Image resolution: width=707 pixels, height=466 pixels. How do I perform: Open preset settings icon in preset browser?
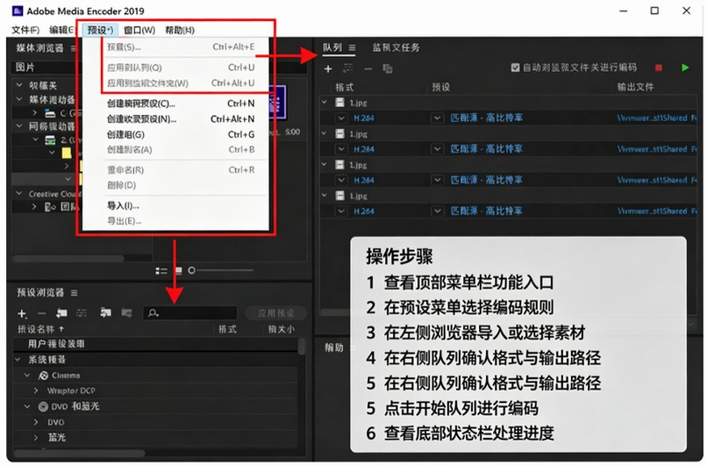pyautogui.click(x=82, y=312)
